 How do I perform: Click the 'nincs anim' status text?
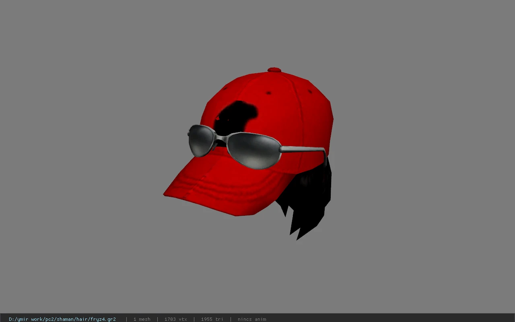click(x=252, y=319)
